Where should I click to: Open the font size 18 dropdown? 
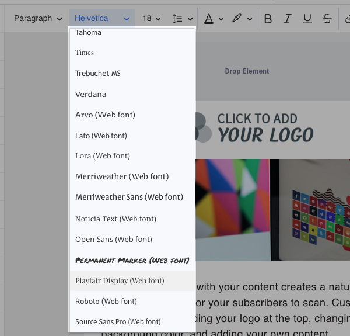coord(151,19)
